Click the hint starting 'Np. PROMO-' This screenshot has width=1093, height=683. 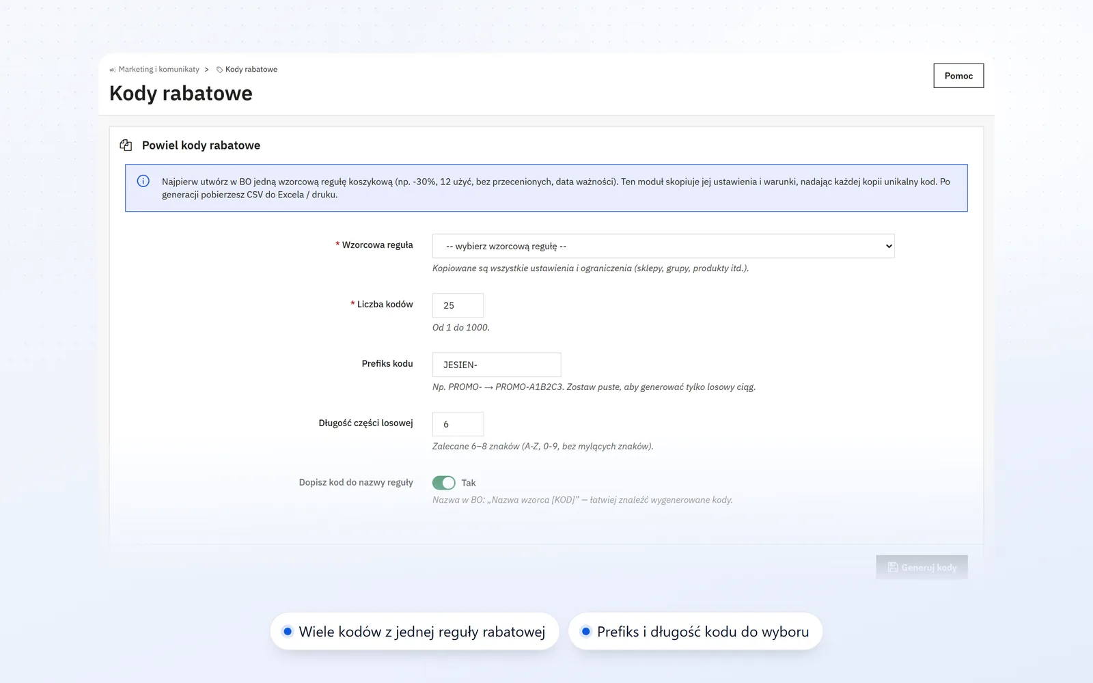(594, 387)
